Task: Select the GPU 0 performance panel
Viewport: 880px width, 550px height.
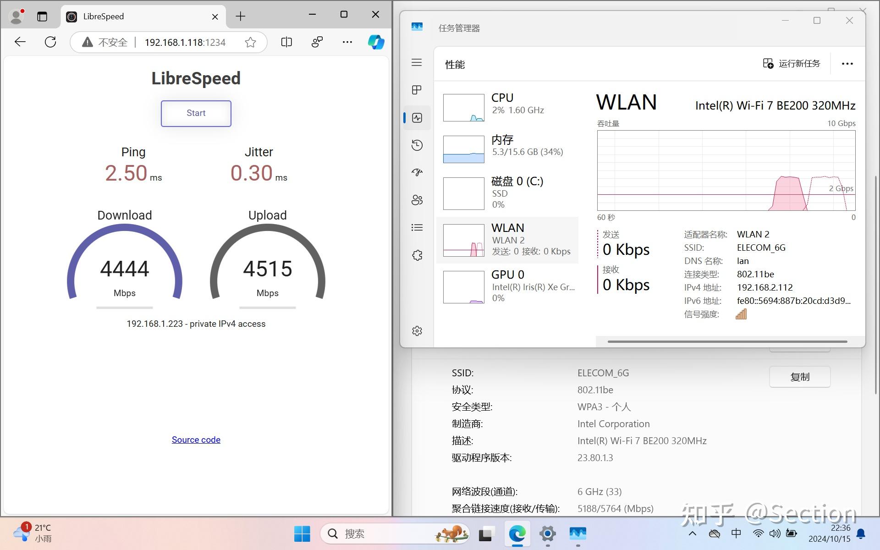Action: [509, 285]
